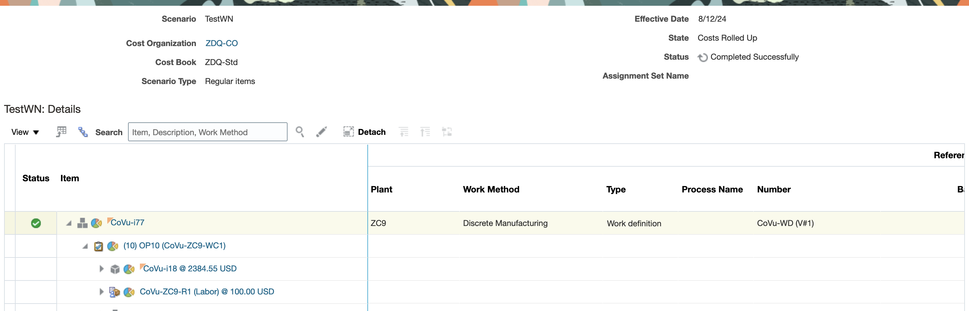Collapse the CoVu-i77 tree row
This screenshot has height=311, width=969.
point(69,223)
